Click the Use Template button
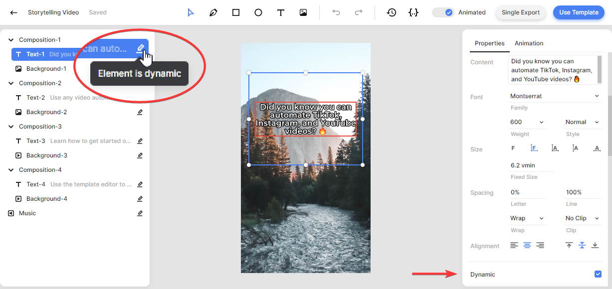612x289 pixels. pos(578,12)
